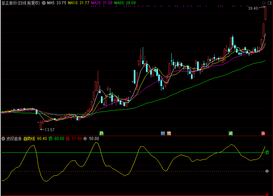Click the 底: 11.00 value label
Screen dimensions: 273x196
click(74, 139)
